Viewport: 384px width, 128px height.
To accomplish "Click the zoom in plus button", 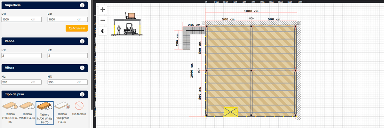I will pyautogui.click(x=103, y=10).
